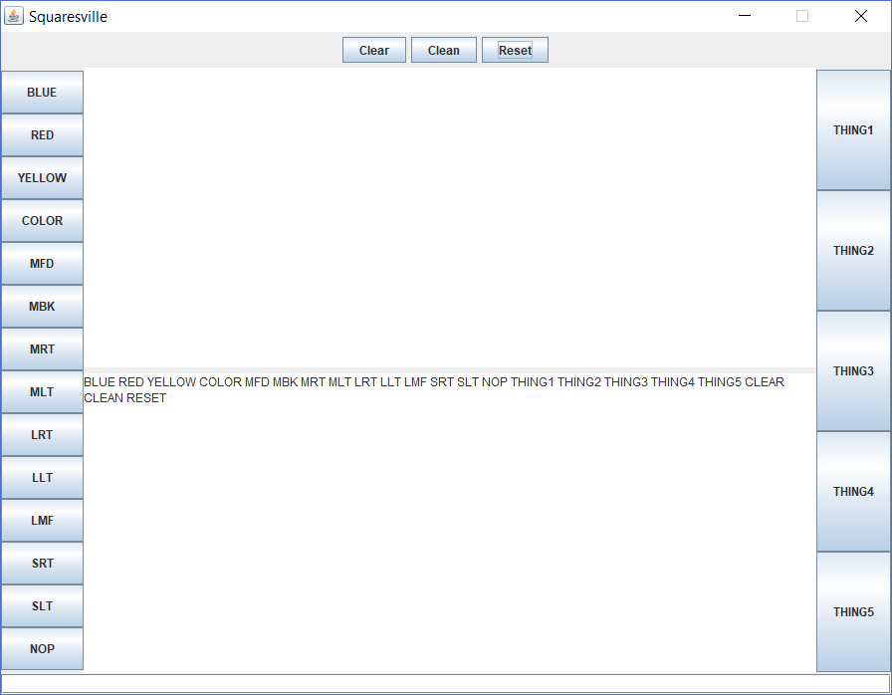Viewport: 892px width, 695px height.
Task: Select the BLUE button
Action: [x=42, y=93]
